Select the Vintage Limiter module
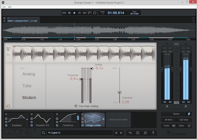 [x=93, y=120]
